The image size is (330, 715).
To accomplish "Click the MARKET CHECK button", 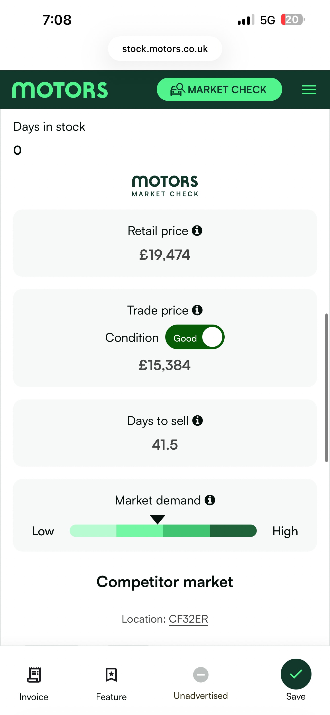I will coord(219,89).
